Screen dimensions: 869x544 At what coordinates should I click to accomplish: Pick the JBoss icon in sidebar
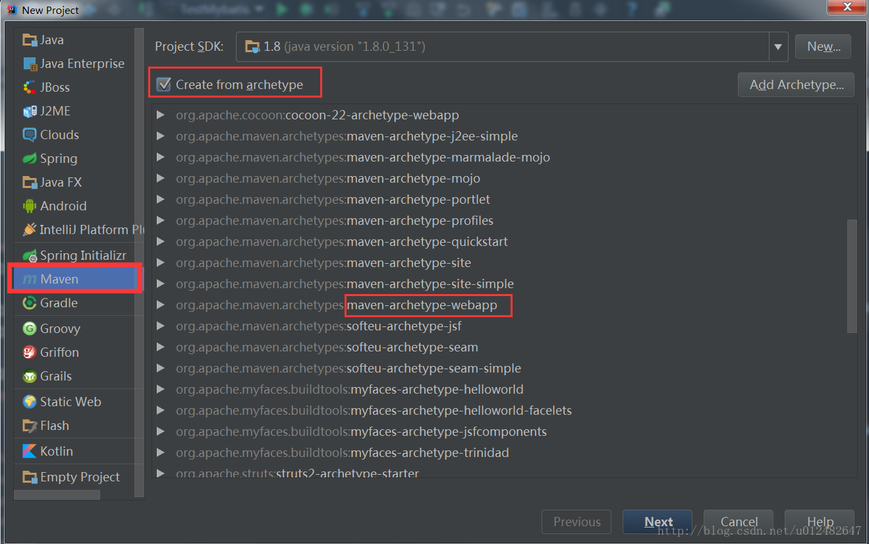pyautogui.click(x=30, y=88)
